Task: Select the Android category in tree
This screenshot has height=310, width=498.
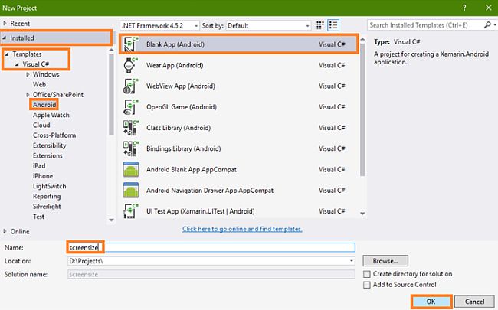Action: tap(44, 105)
